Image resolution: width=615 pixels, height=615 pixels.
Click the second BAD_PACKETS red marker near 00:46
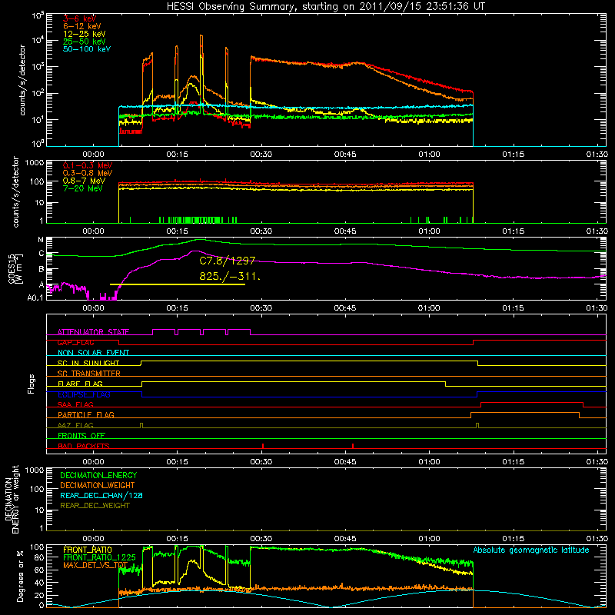(x=353, y=446)
